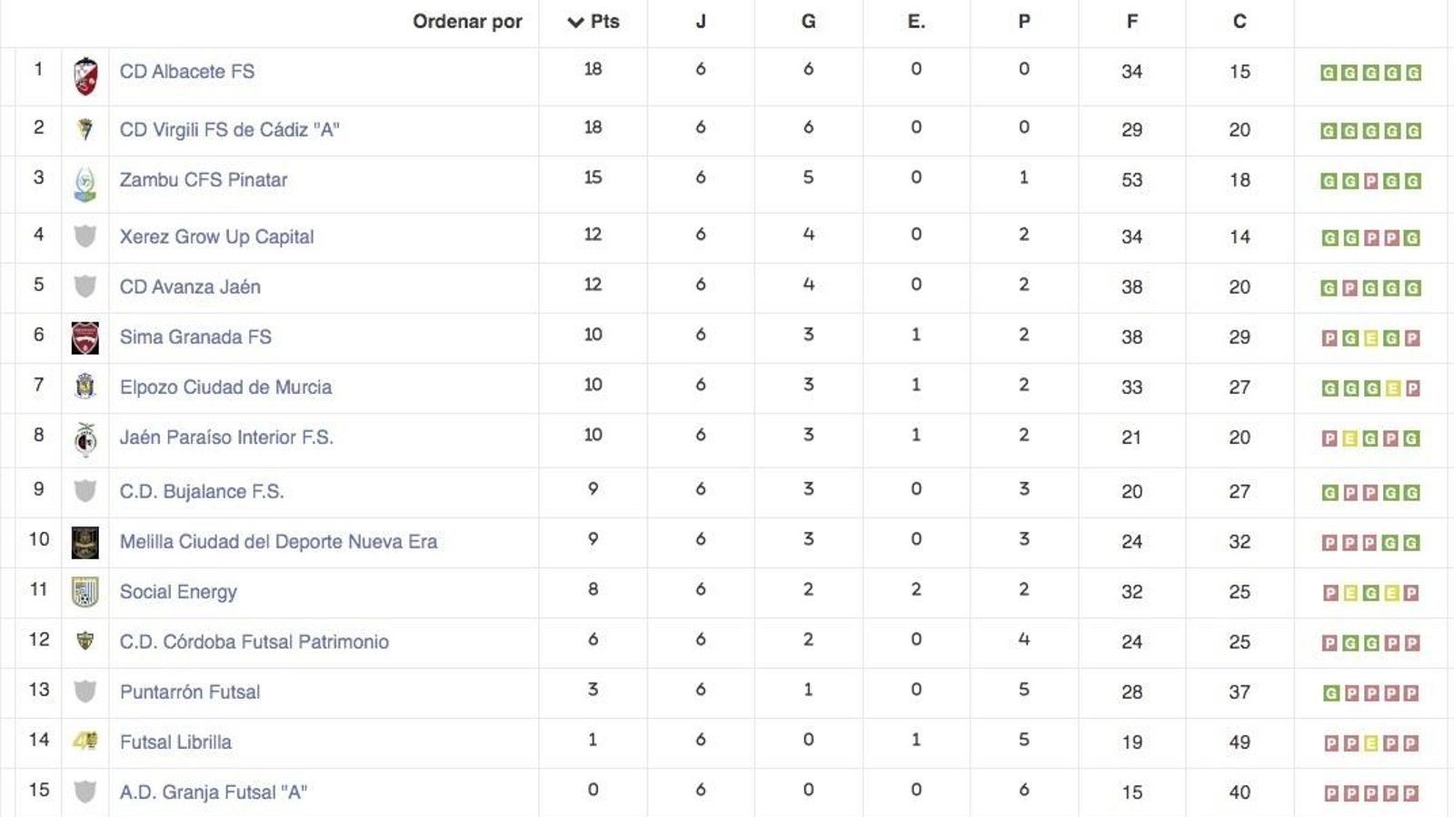
Task: Sort standings by the F goals column
Action: [x=1131, y=22]
